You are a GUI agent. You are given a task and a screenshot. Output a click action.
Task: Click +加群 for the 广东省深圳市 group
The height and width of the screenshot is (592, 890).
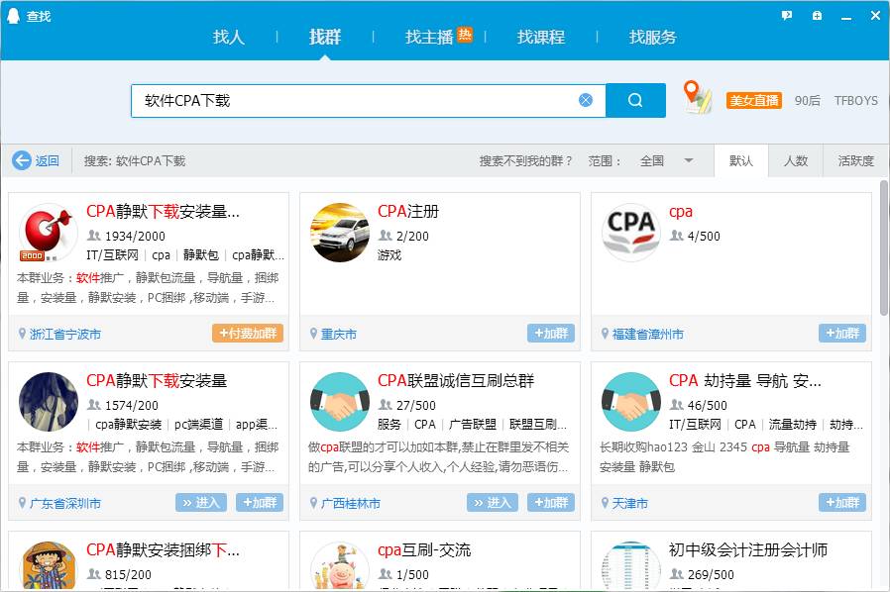tap(260, 502)
